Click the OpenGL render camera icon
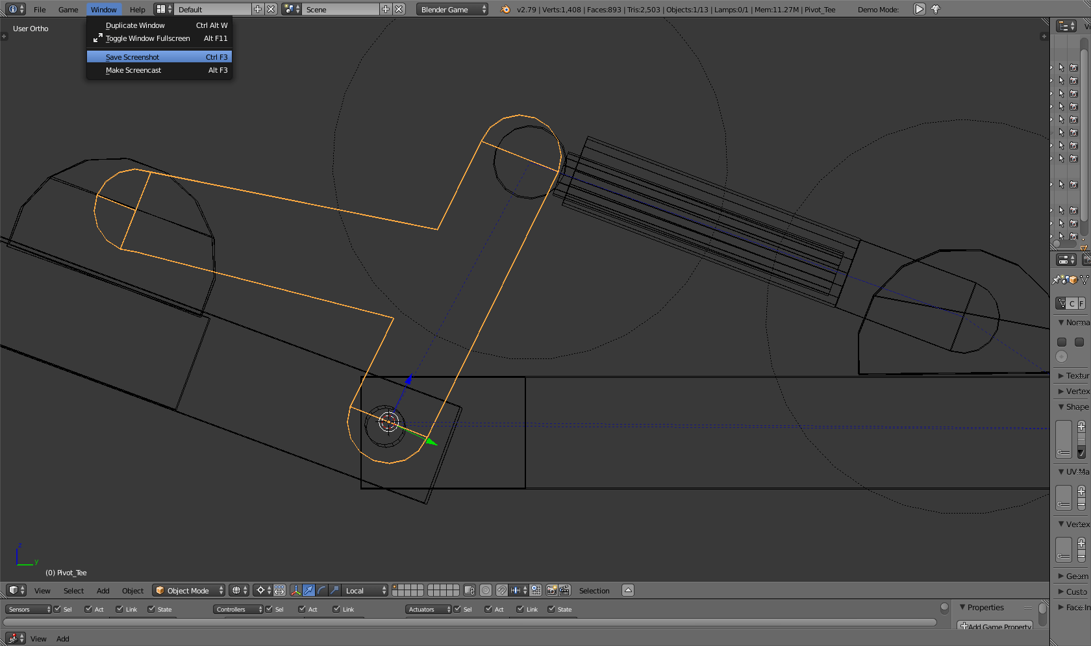Screen dimensions: 1091x646 551,590
